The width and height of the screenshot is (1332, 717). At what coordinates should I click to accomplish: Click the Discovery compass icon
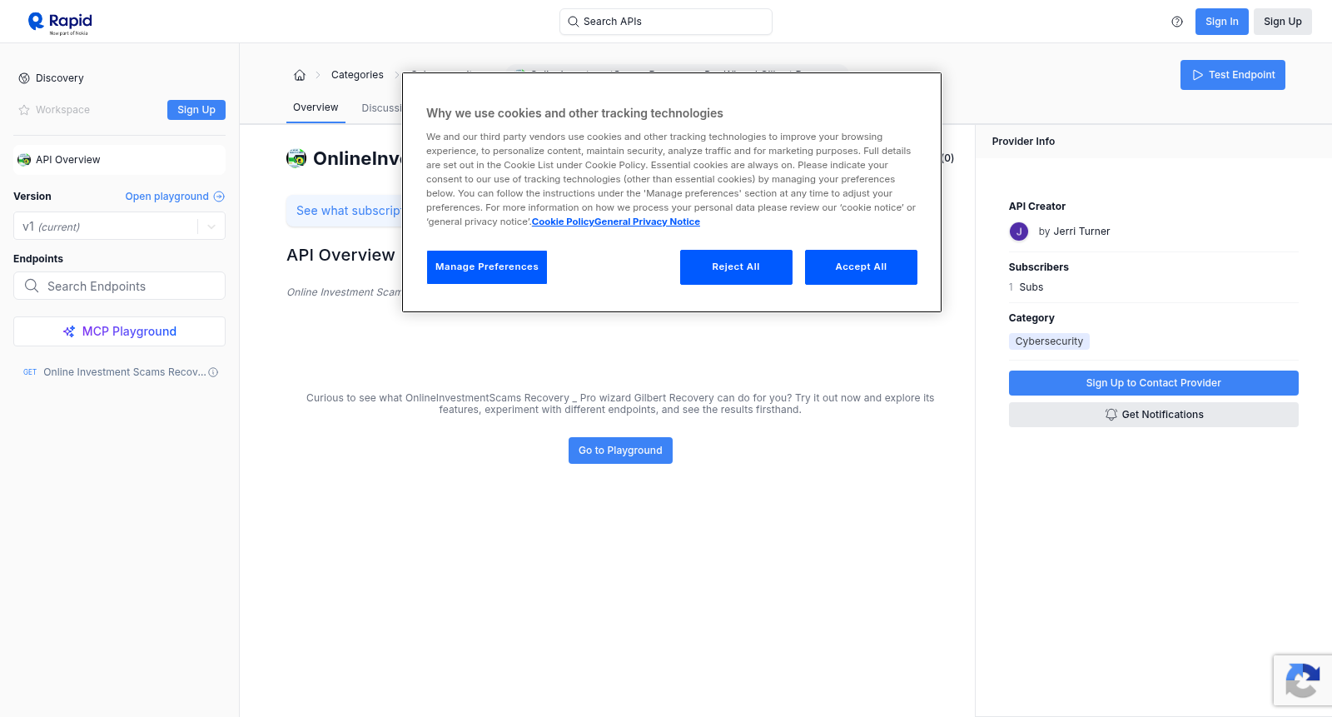[24, 78]
